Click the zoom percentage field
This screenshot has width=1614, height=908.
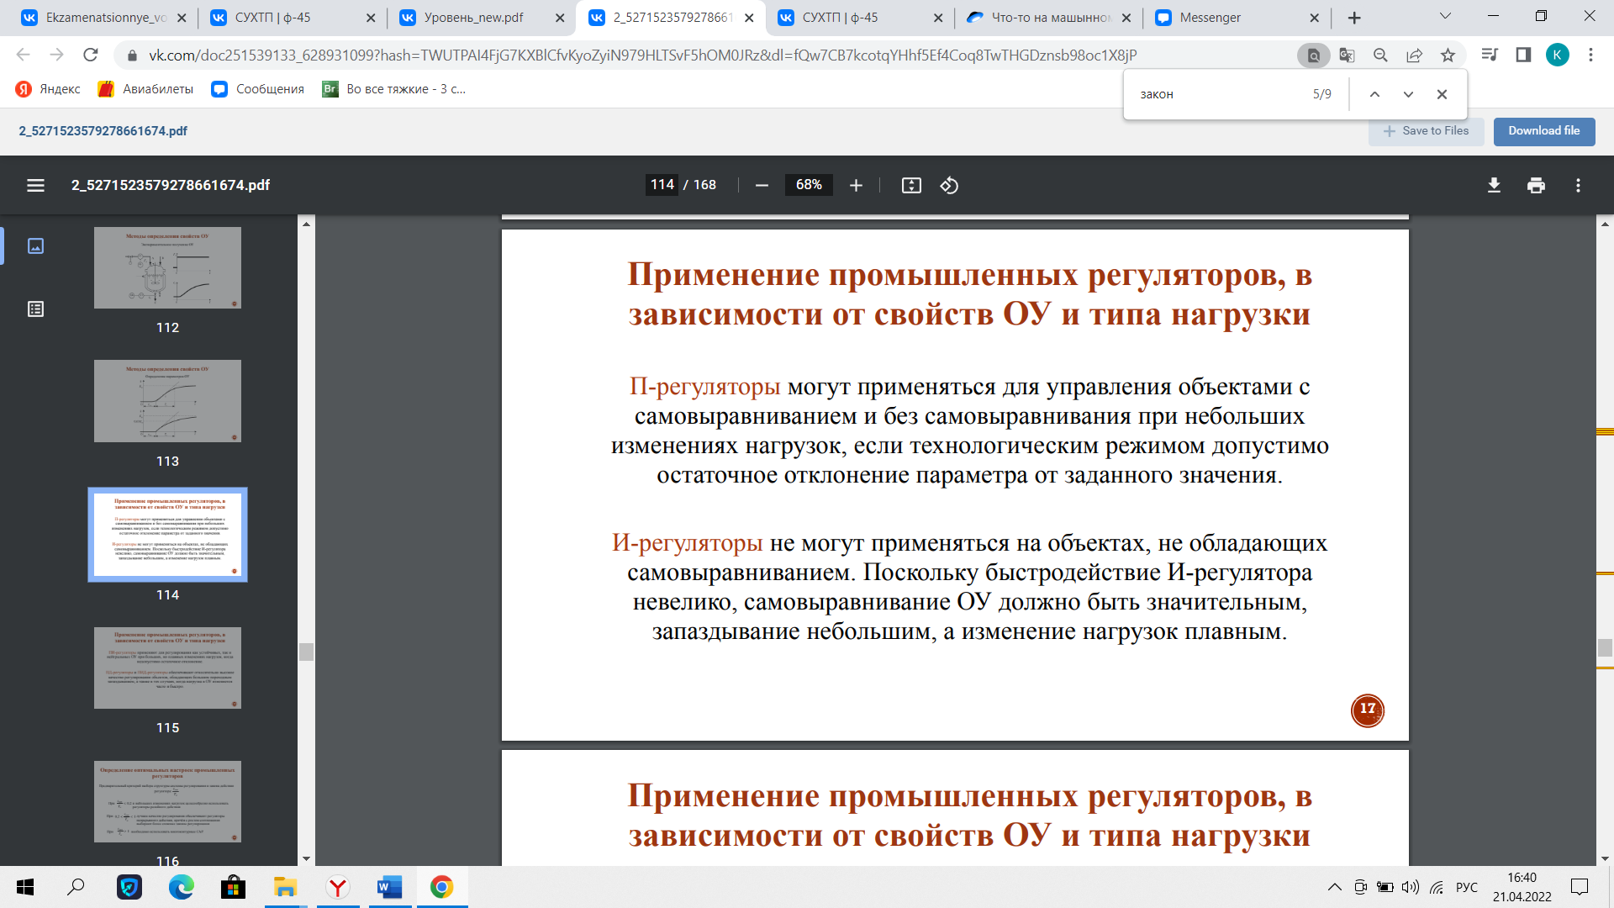pos(809,185)
